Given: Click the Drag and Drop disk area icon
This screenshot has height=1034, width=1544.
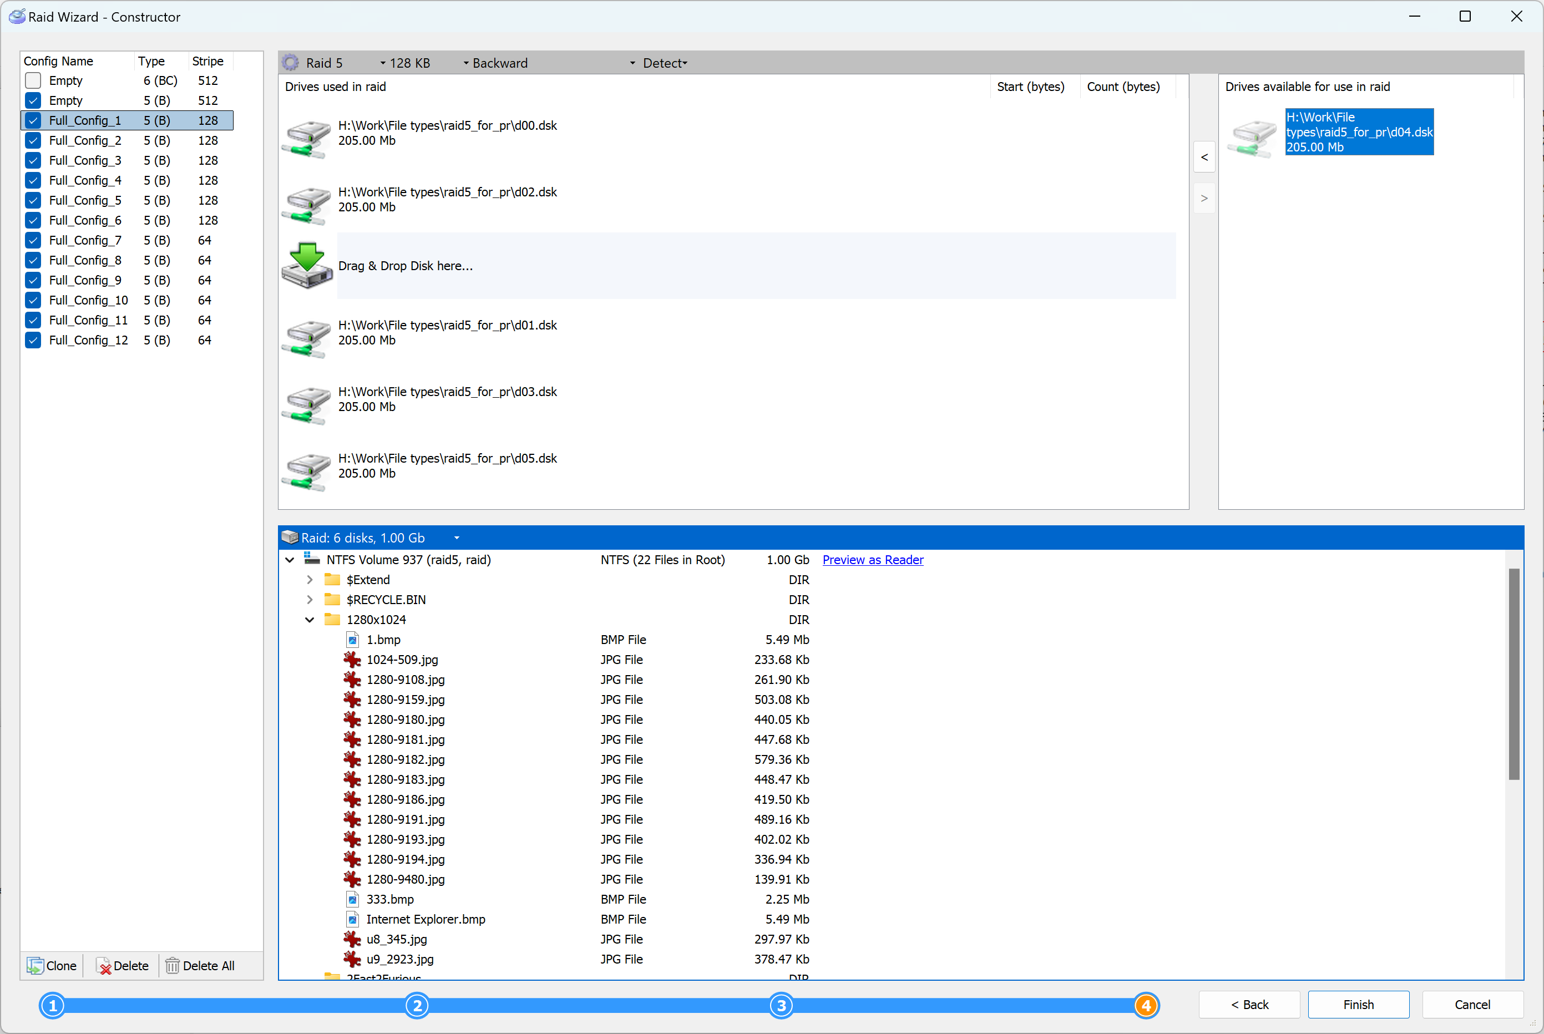Looking at the screenshot, I should tap(307, 264).
